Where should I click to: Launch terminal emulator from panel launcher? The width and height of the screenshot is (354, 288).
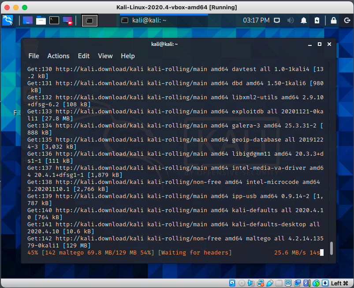pos(54,20)
